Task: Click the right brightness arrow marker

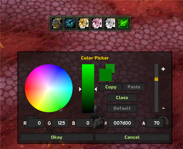Action: [x=96, y=89]
